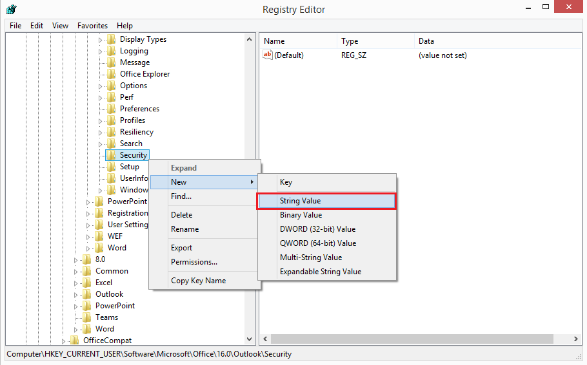Open Permissions... from context menu

(x=204, y=262)
